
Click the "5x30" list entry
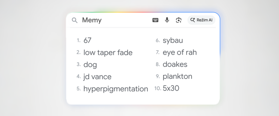click(171, 88)
